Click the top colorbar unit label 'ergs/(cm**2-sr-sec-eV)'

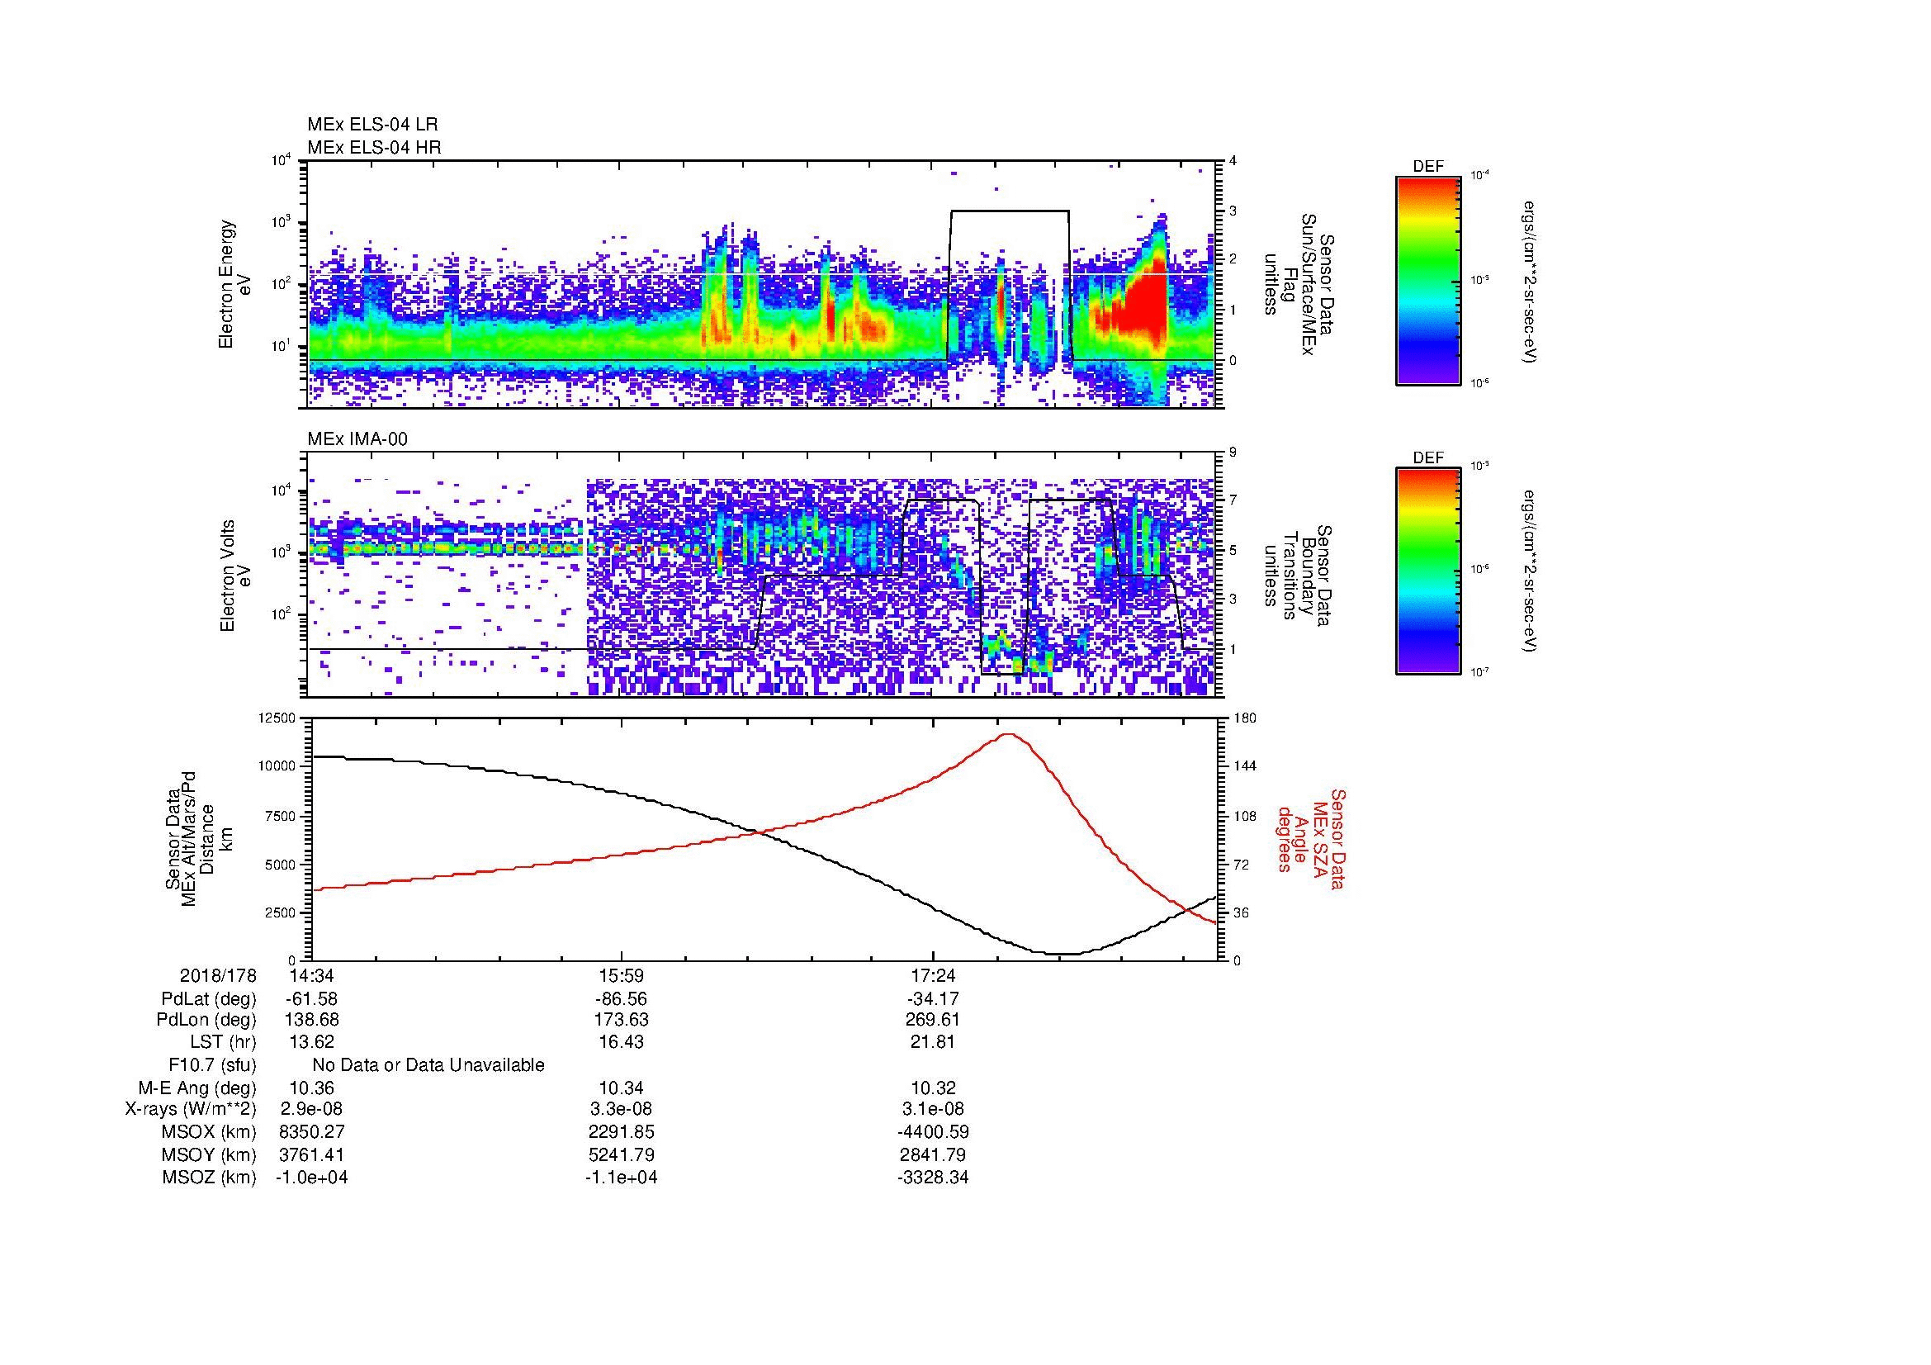pyautogui.click(x=1530, y=282)
